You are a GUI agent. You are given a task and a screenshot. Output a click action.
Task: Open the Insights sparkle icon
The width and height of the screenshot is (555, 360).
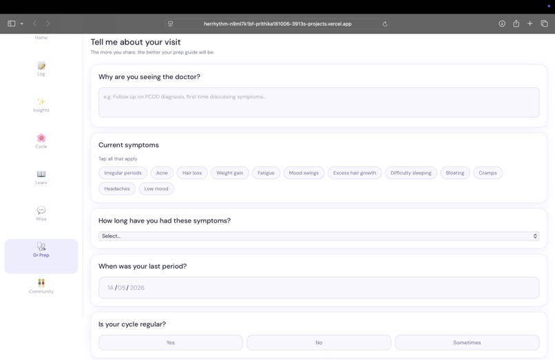click(41, 102)
